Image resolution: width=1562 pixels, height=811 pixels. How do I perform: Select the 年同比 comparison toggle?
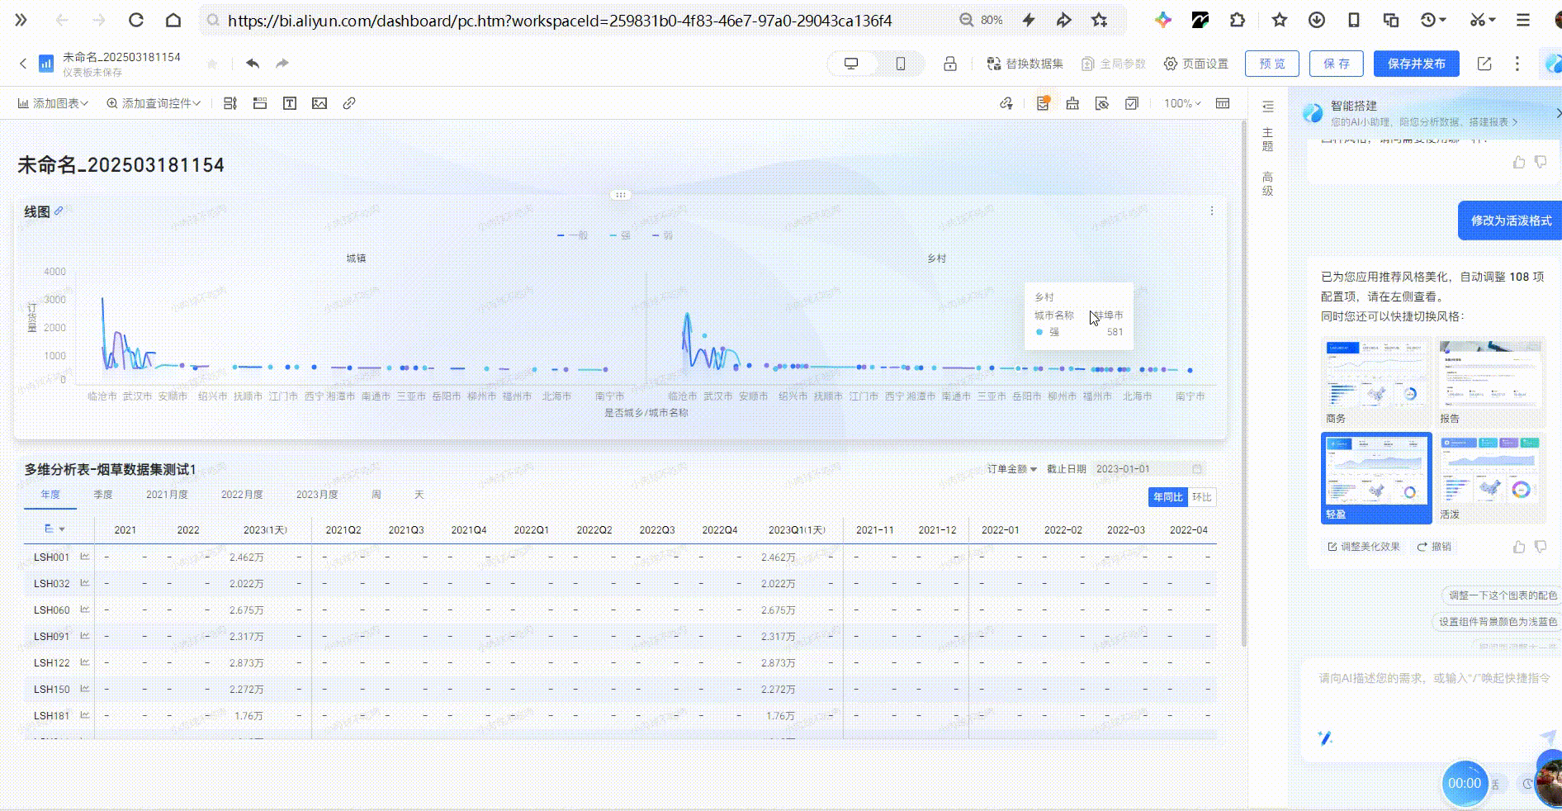pyautogui.click(x=1168, y=497)
